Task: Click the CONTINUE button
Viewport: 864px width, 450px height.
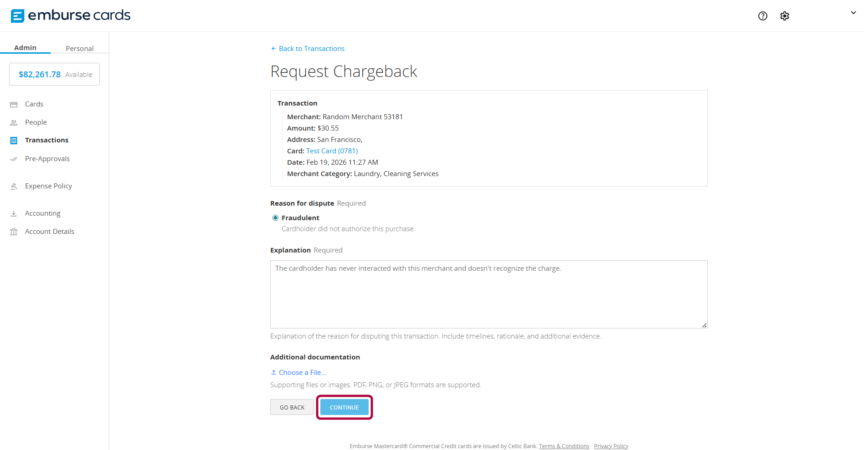Action: [344, 407]
